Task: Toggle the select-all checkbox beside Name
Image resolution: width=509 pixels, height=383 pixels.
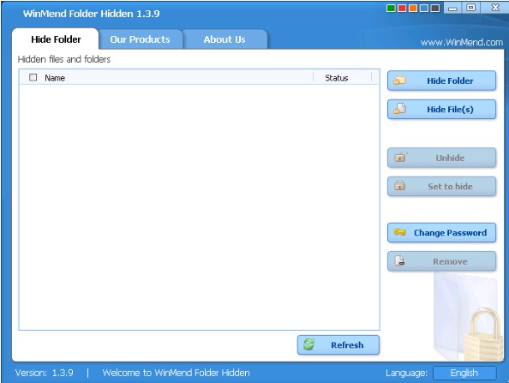Action: pyautogui.click(x=33, y=77)
